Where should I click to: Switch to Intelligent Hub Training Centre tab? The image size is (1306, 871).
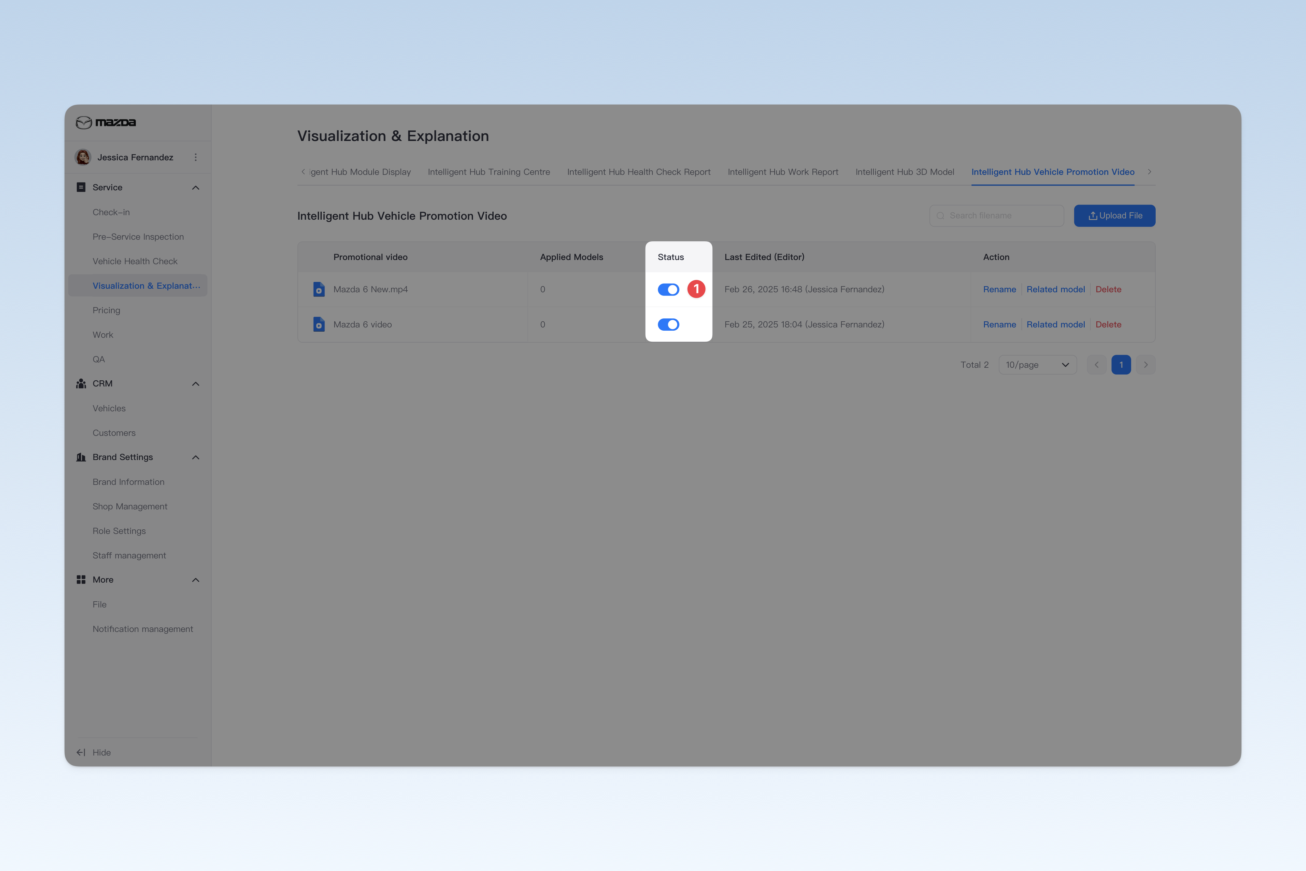click(x=489, y=172)
